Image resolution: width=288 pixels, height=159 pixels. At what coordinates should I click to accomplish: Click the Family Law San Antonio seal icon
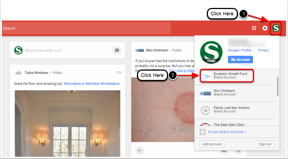(x=205, y=110)
